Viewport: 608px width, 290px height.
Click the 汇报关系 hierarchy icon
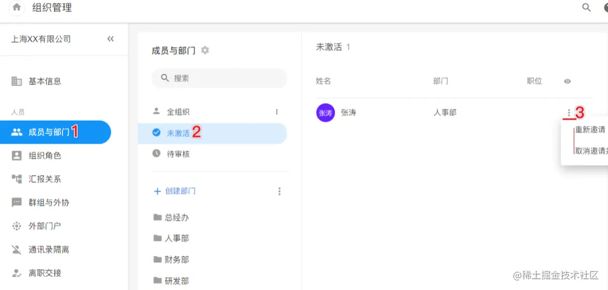tap(17, 179)
